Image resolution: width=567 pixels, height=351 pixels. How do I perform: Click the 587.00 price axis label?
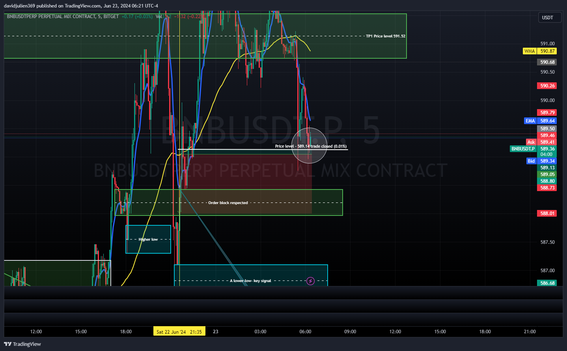point(547,271)
